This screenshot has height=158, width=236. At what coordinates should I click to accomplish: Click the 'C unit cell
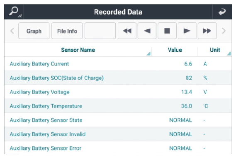click(x=206, y=106)
